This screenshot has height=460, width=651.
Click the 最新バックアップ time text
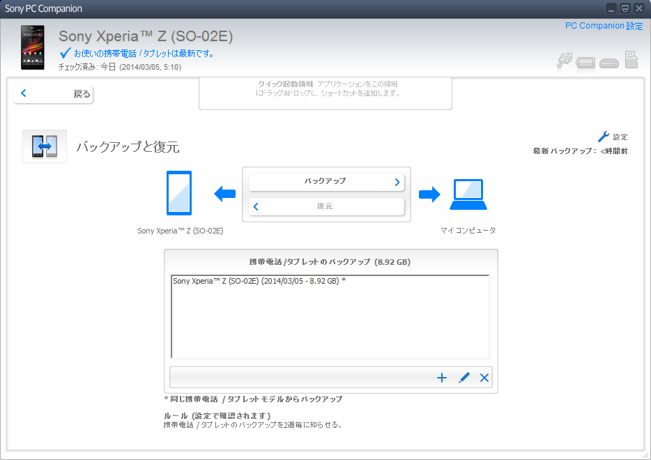point(580,151)
